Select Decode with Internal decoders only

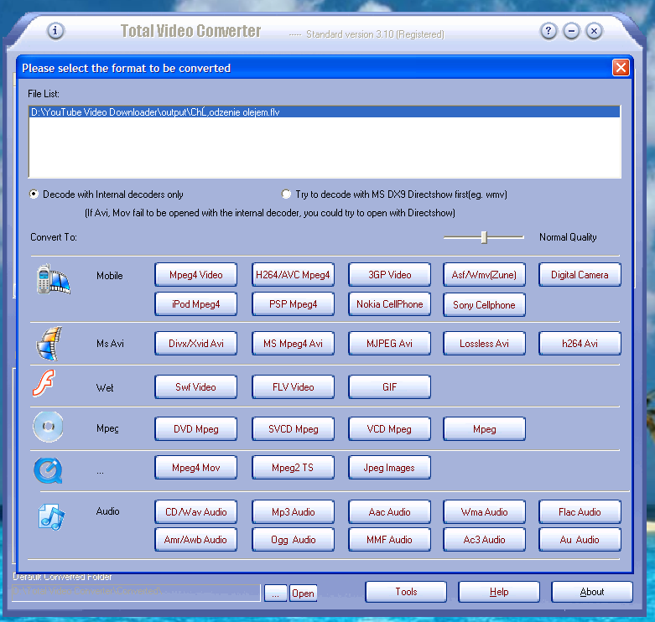(107, 194)
